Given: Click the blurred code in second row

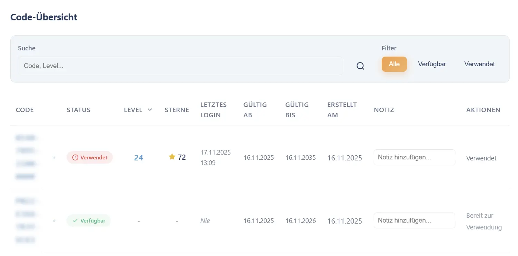Looking at the screenshot, I should point(26,220).
